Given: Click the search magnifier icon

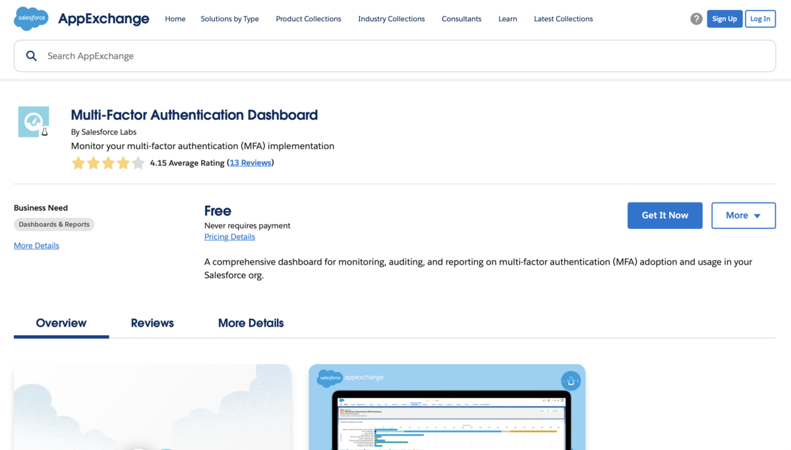Looking at the screenshot, I should 31,56.
